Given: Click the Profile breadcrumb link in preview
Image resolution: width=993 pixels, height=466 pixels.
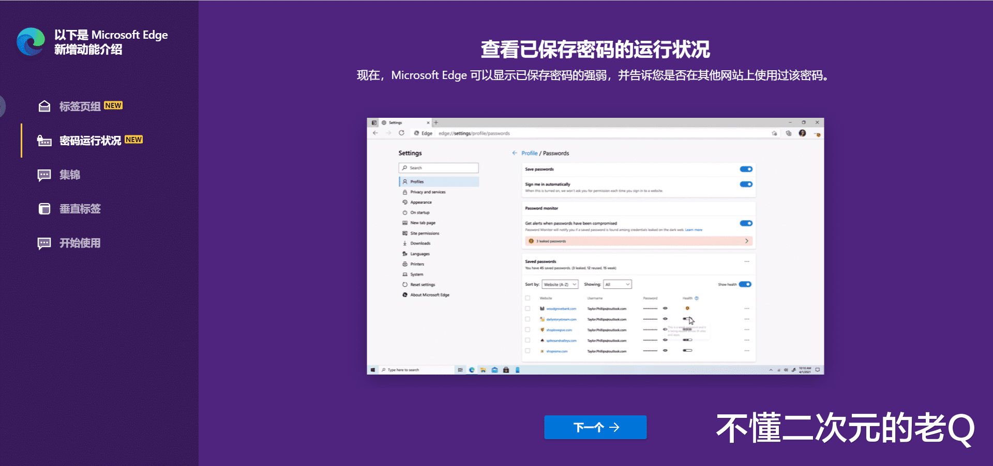Looking at the screenshot, I should (x=529, y=153).
